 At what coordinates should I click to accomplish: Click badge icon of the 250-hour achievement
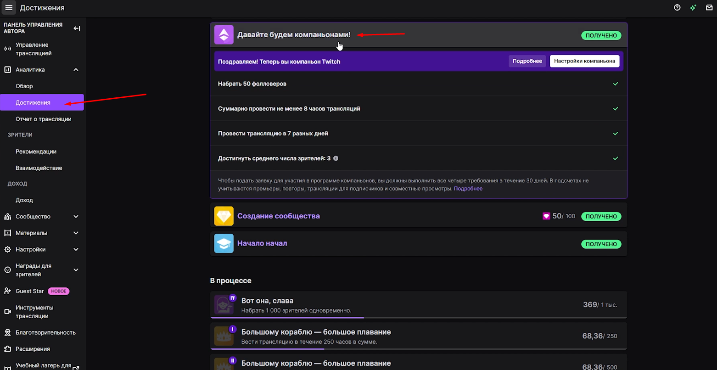pyautogui.click(x=224, y=336)
